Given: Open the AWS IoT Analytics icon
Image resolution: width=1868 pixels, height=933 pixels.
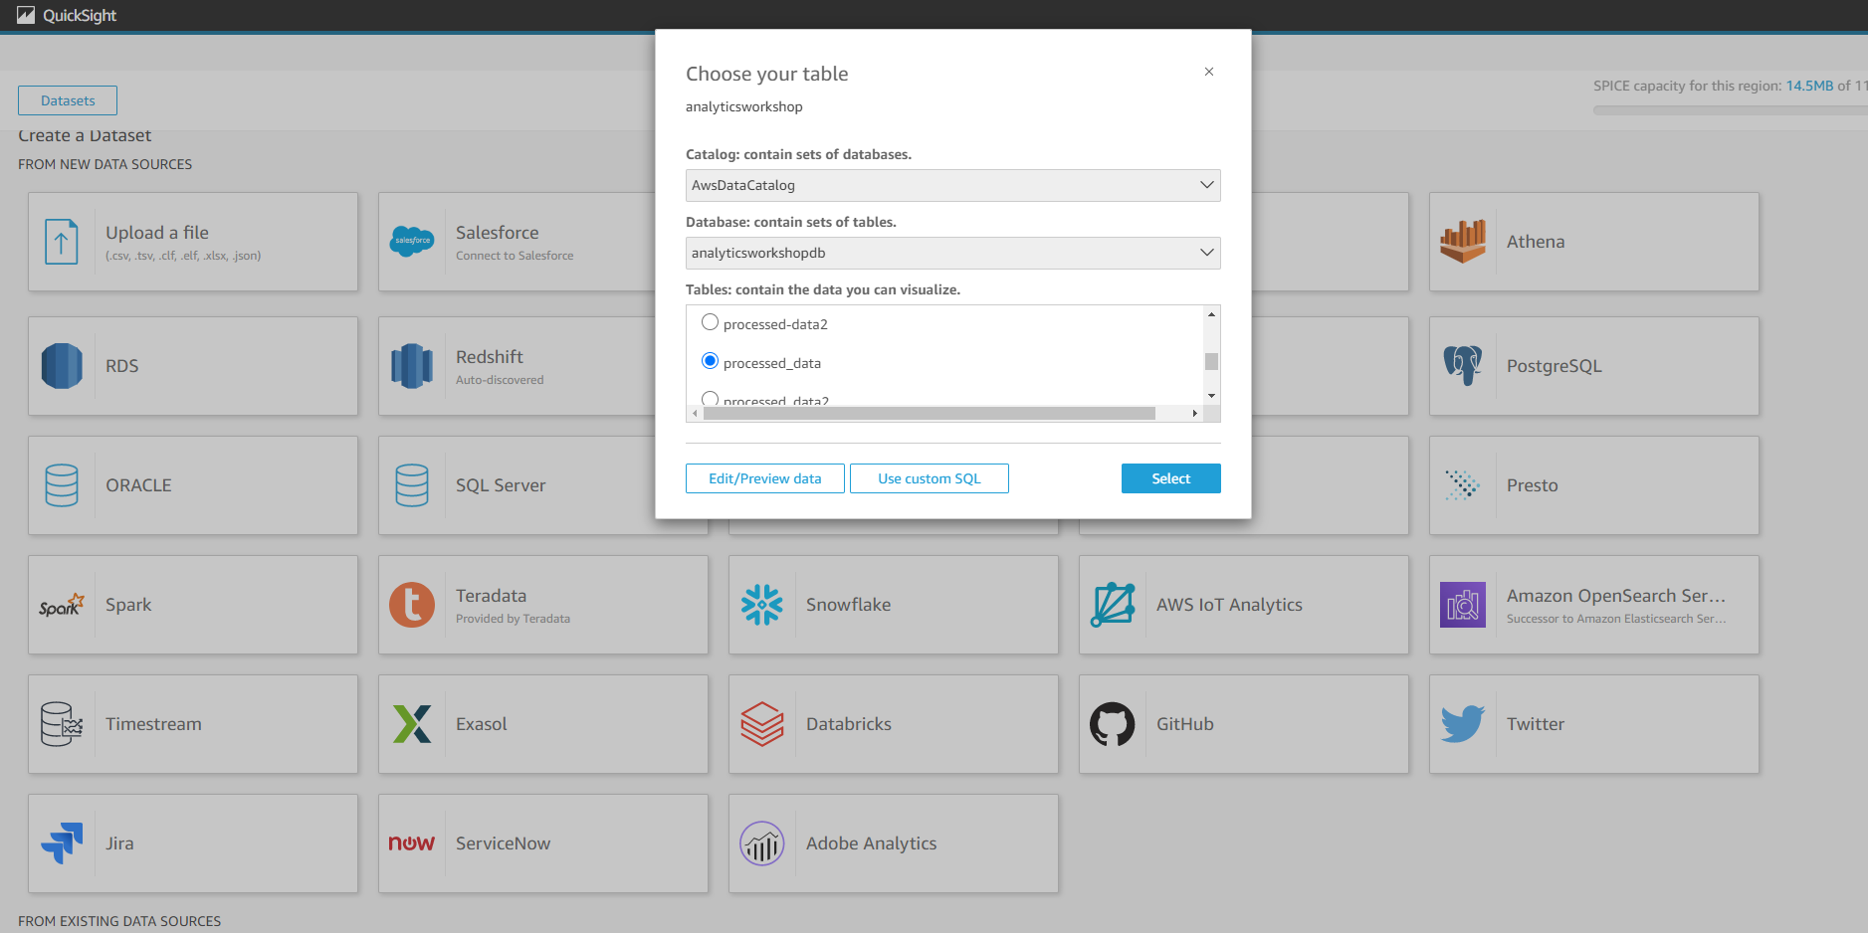Looking at the screenshot, I should (1113, 605).
